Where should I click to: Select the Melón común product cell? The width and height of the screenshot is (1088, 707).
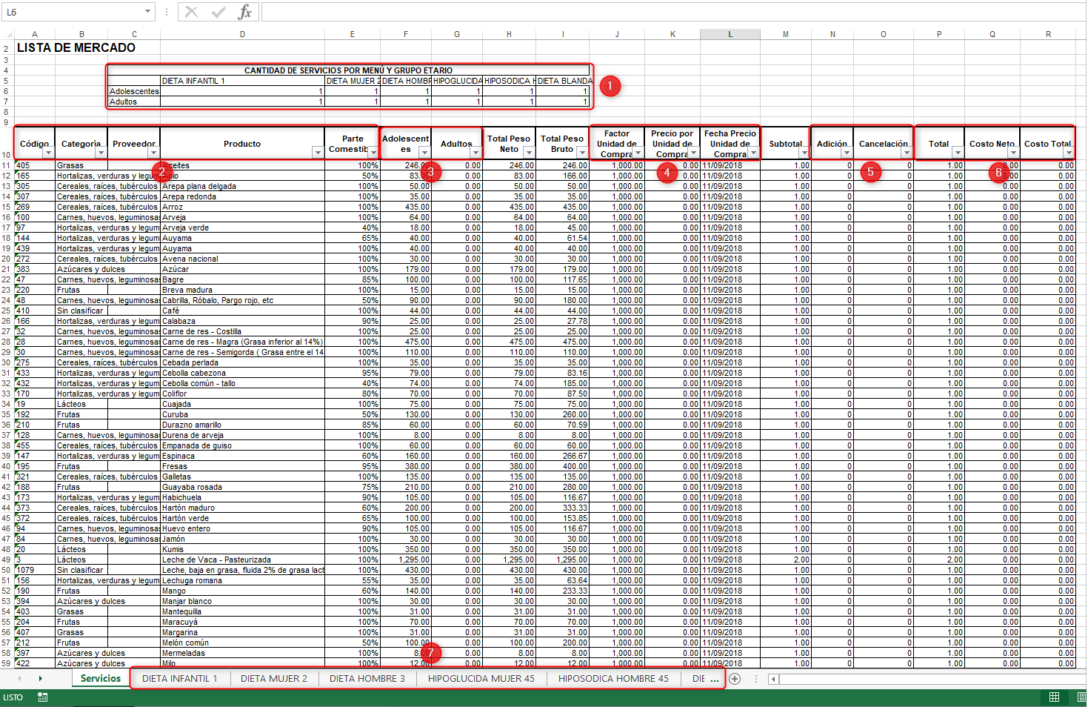[242, 643]
